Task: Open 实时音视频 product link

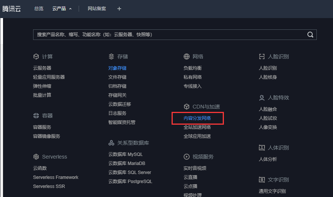Action: pos(195,168)
